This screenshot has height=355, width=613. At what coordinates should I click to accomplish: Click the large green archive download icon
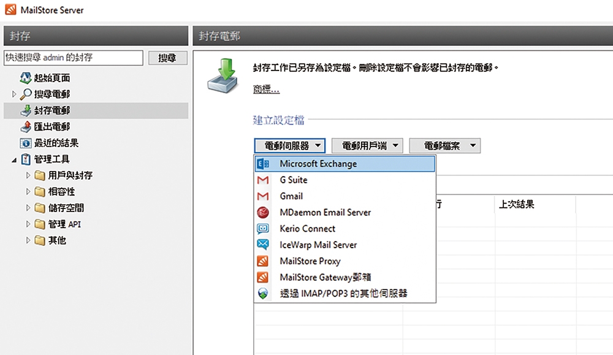pos(223,76)
